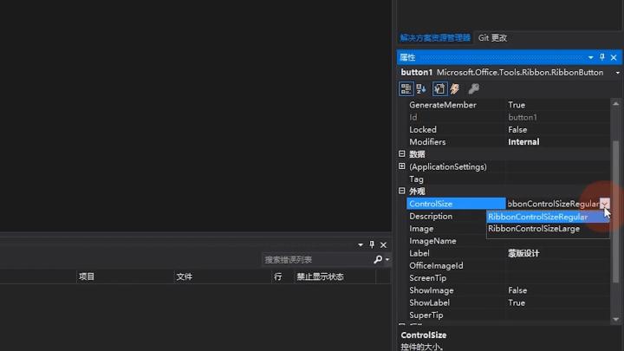The width and height of the screenshot is (624, 351).
Task: Pin the Properties panel with pushpin icon
Action: (x=602, y=57)
